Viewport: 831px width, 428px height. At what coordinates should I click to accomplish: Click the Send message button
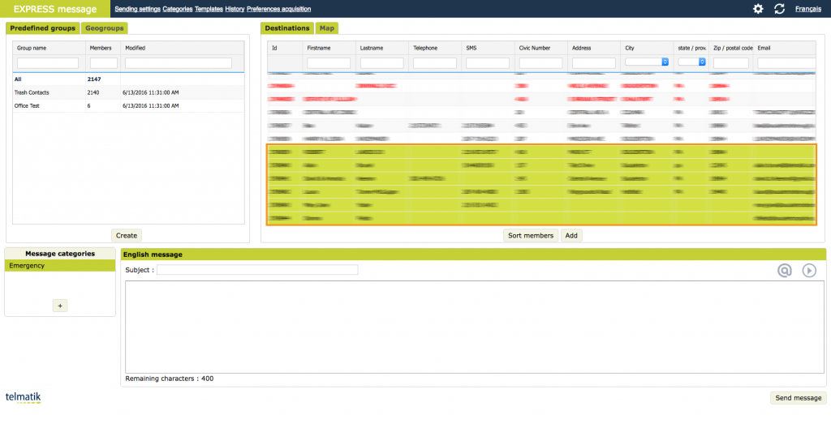click(799, 398)
